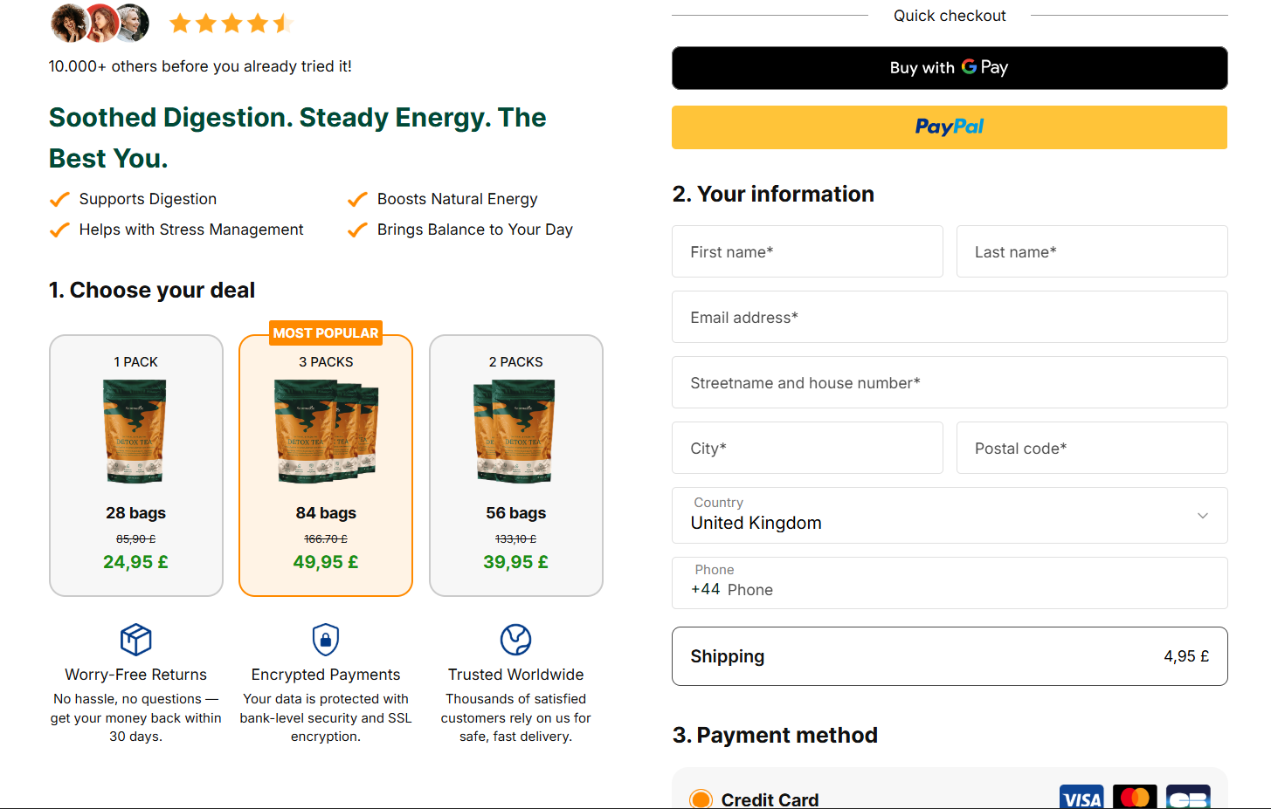The image size is (1271, 809).
Task: Click the Phone number field
Action: 961,590
